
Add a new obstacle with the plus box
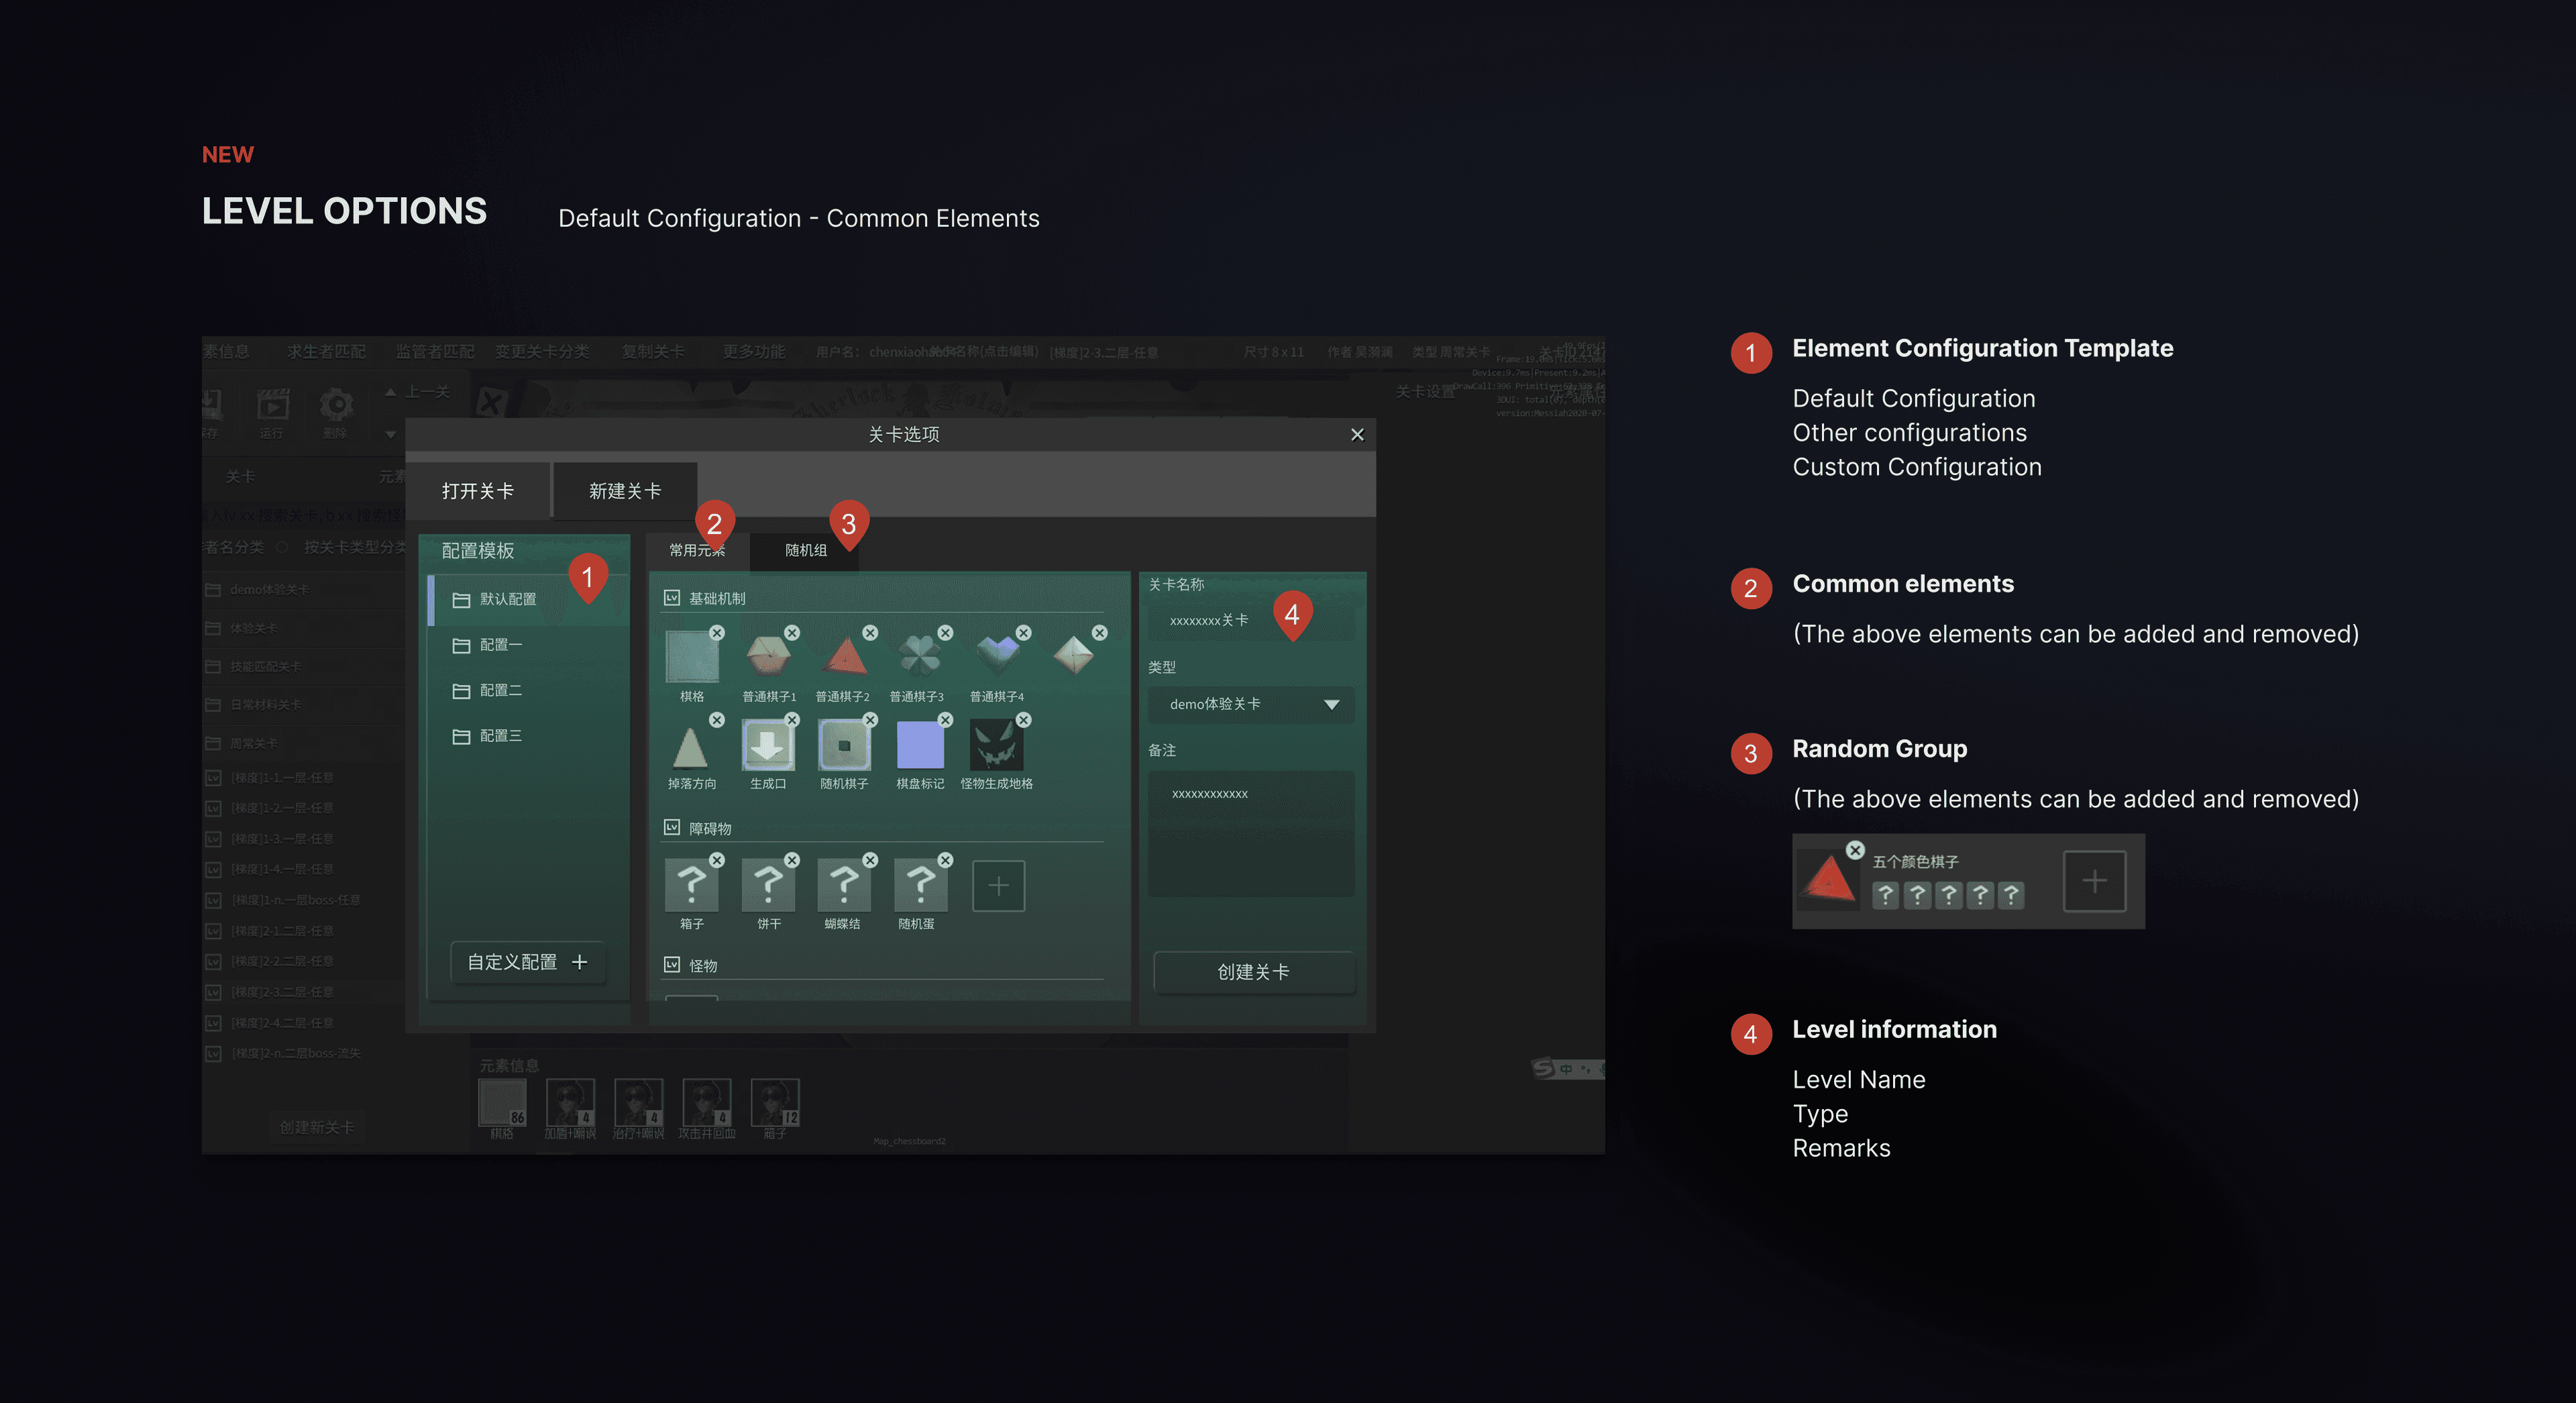tap(998, 885)
